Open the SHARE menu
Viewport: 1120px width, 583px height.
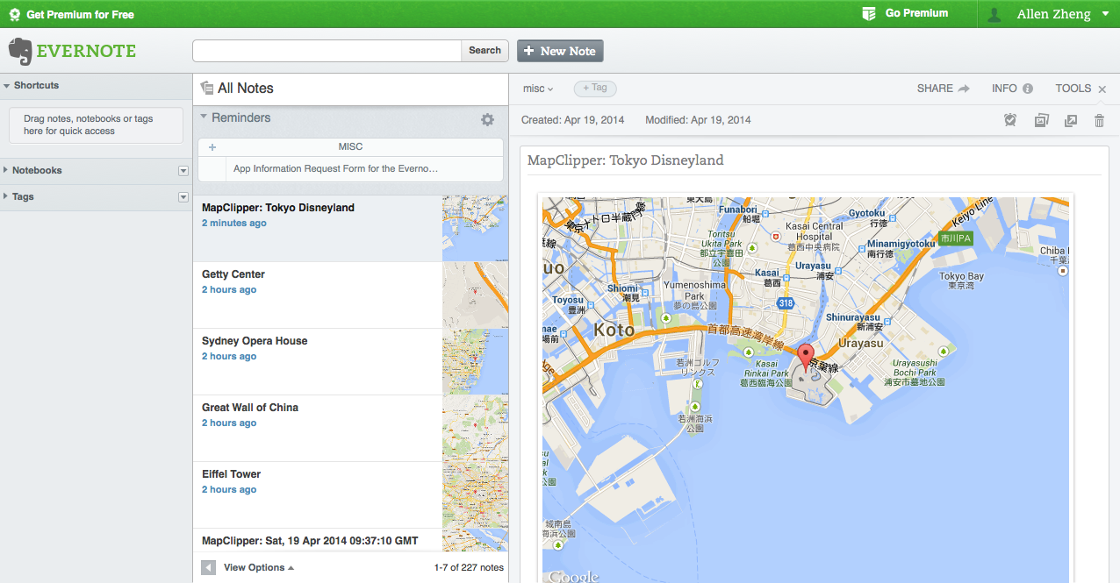pyautogui.click(x=943, y=89)
